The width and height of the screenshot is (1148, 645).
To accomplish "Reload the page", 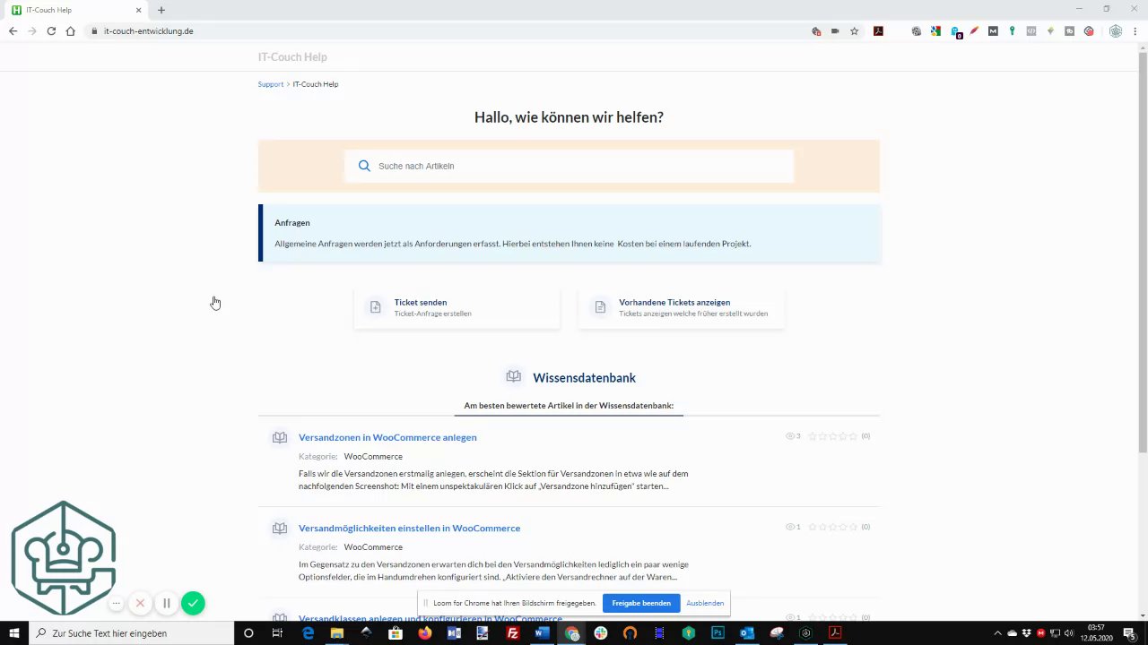I will pos(51,31).
